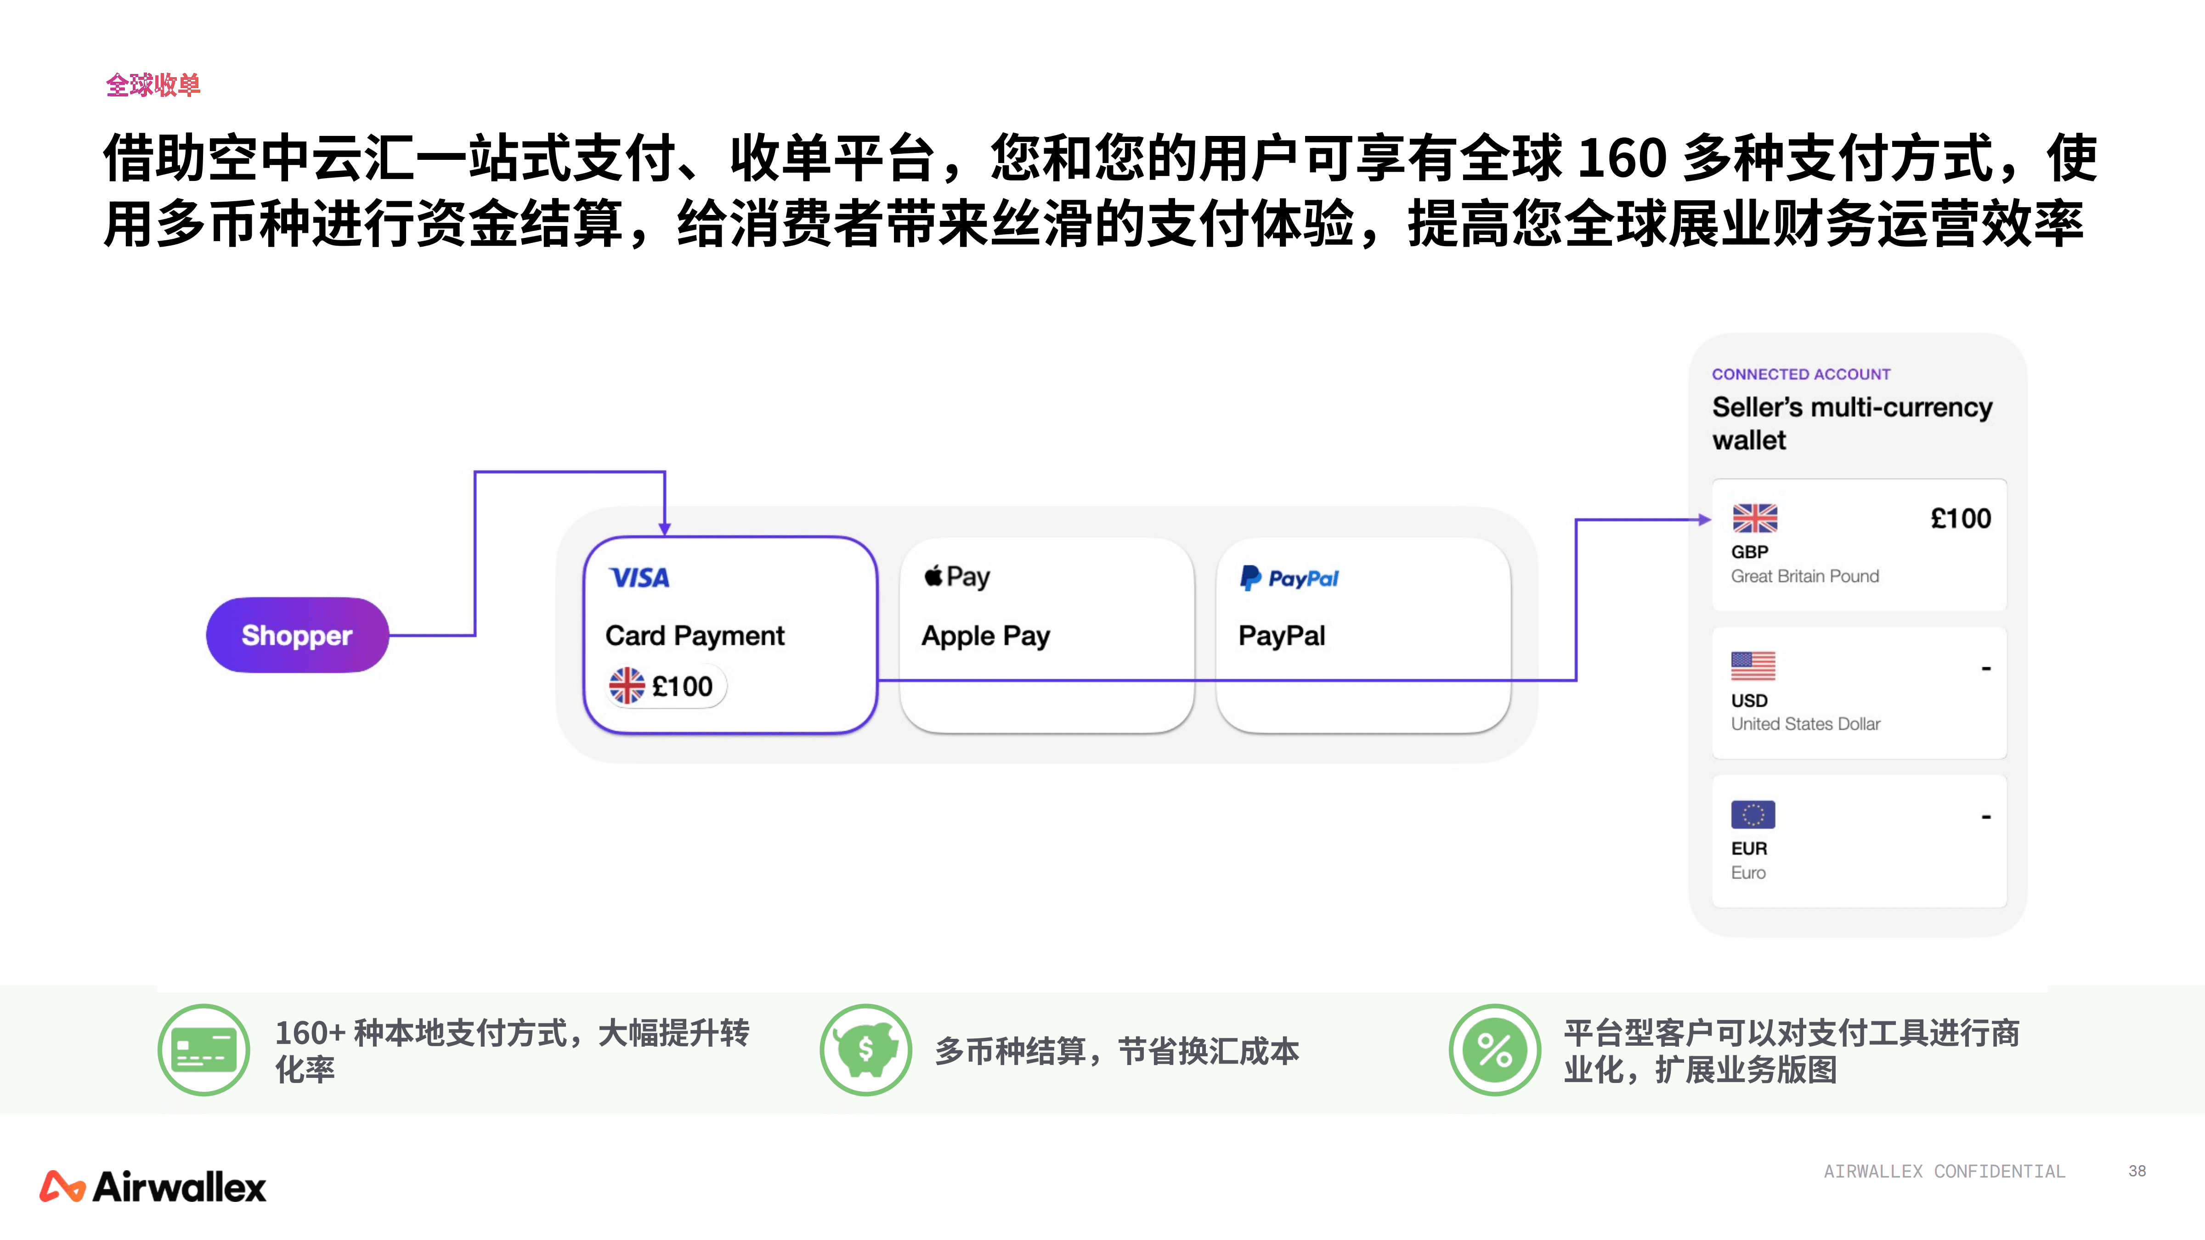Click the green piggy bank icon
Viewport: 2205px width, 1240px height.
tap(866, 1050)
